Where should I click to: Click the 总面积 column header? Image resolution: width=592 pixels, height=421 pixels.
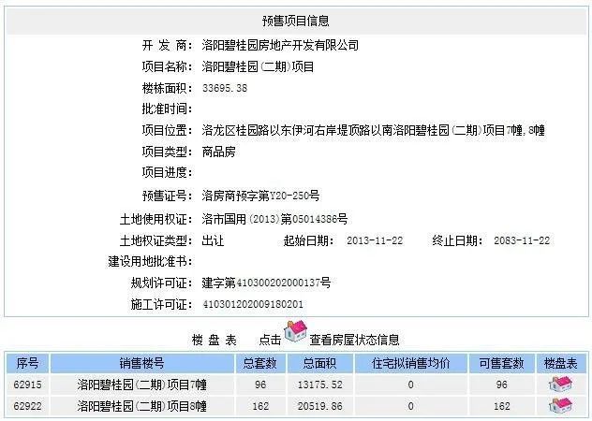(319, 363)
